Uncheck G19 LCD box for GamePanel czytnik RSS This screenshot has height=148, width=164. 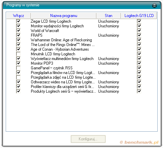coord(139,68)
